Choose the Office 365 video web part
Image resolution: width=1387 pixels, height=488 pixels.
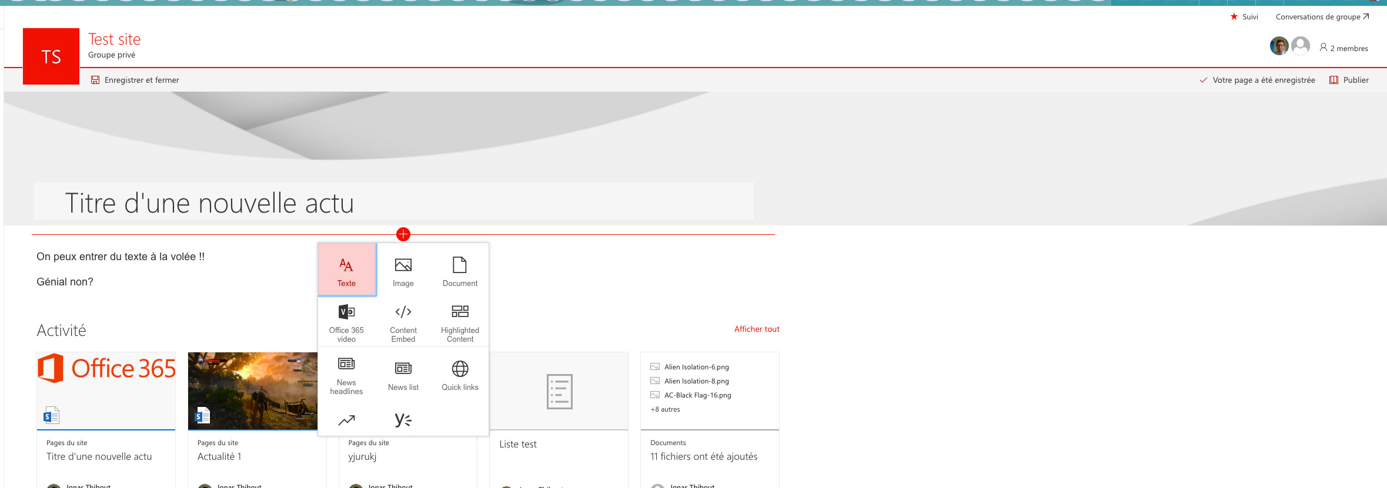coord(346,323)
